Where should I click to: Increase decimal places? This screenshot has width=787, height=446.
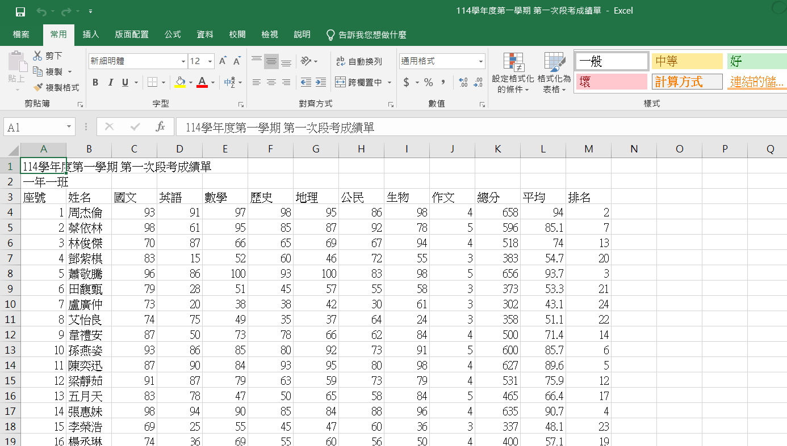click(463, 82)
